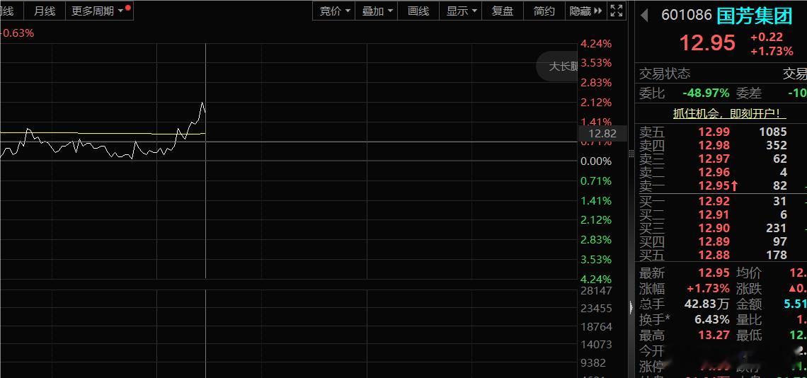This screenshot has height=378, width=807.
Task: Open the 显示 display dropdown
Action: tap(461, 11)
